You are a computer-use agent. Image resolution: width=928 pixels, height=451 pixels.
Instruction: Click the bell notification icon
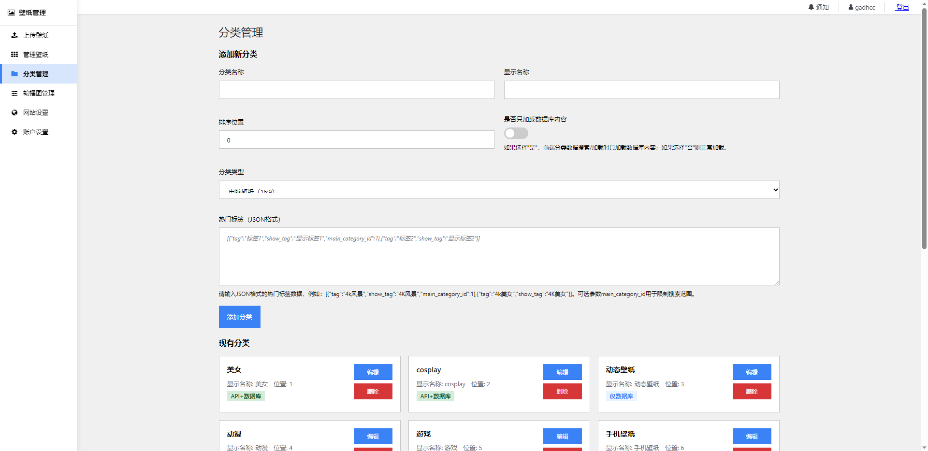(811, 7)
